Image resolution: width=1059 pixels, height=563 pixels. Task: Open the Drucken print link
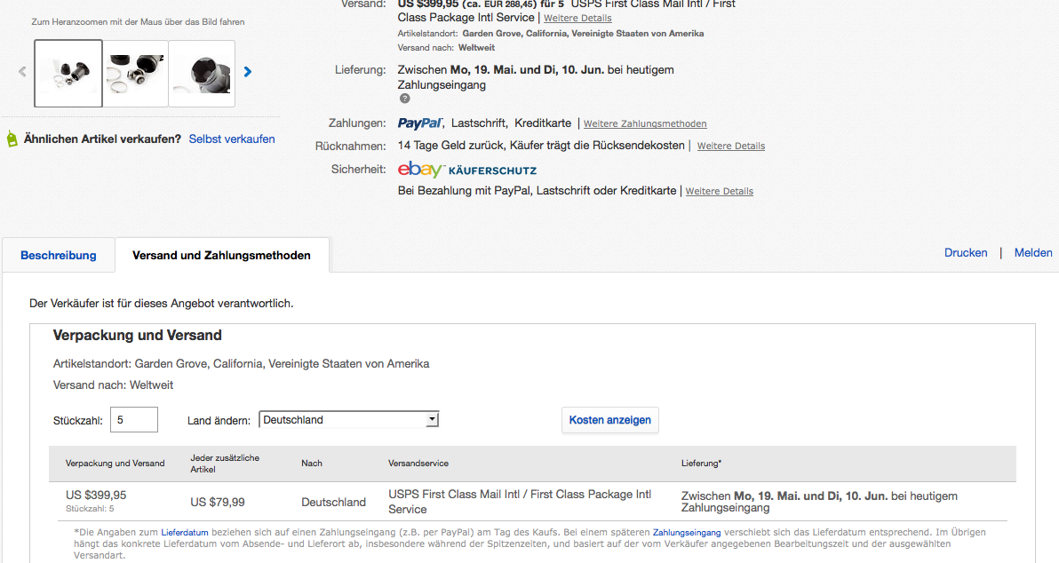coord(966,253)
